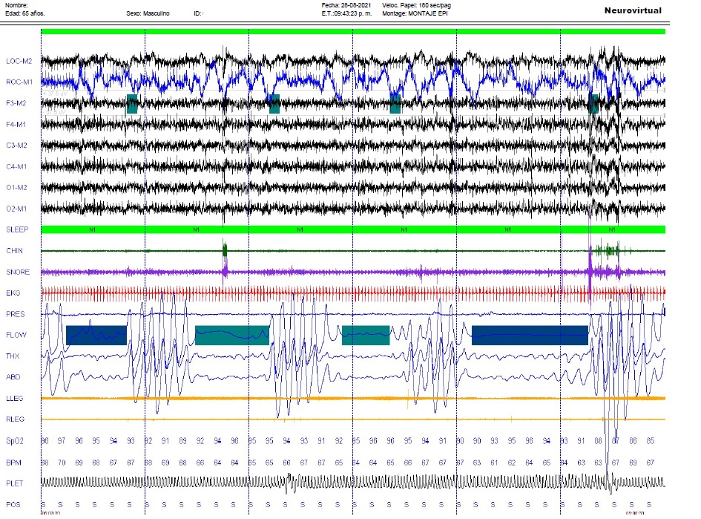This screenshot has width=701, height=519.
Task: Select the ROC-M1 channel label
Action: pyautogui.click(x=19, y=82)
